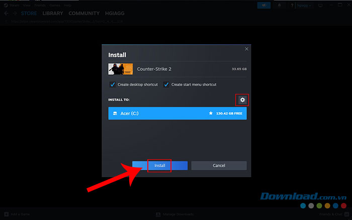The width and height of the screenshot is (352, 220).
Task: Open notifications bell icon
Action: (x=280, y=5)
